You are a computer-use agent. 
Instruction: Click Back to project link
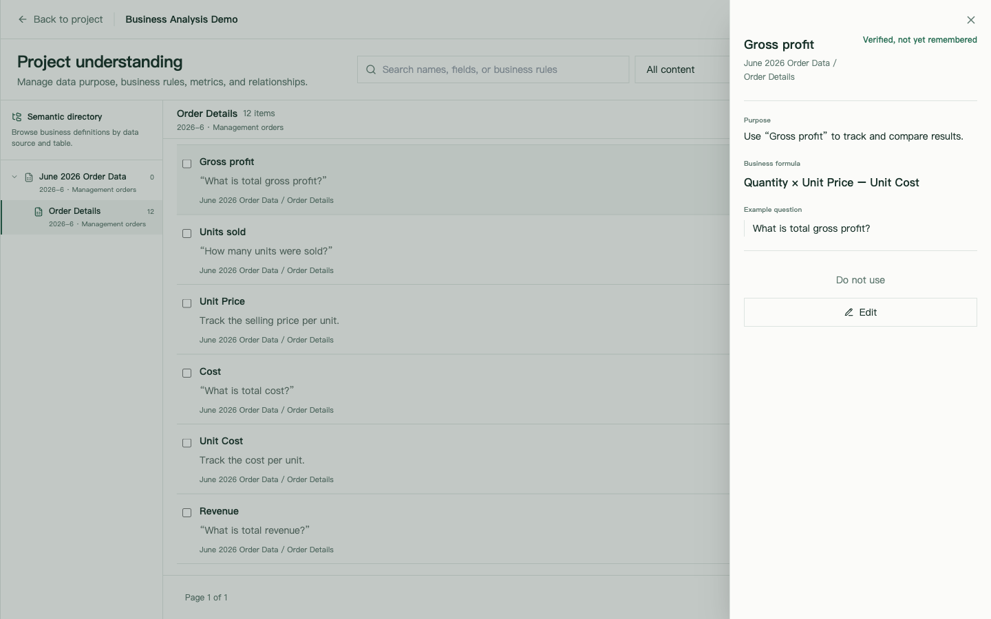tap(60, 19)
